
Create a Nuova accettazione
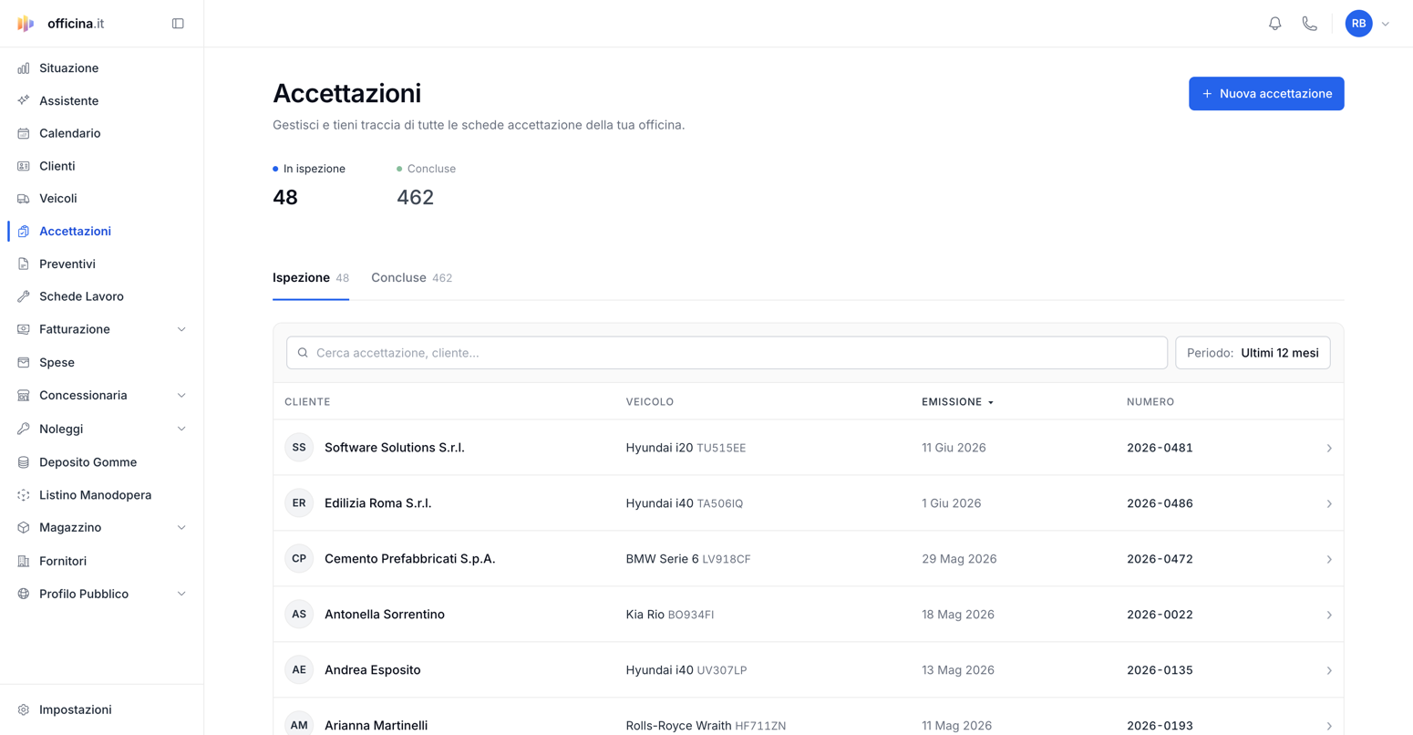pos(1266,94)
